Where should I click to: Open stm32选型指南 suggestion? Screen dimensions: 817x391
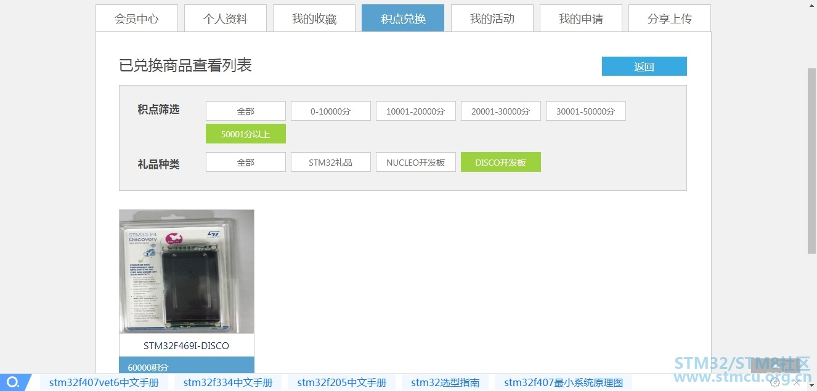click(445, 382)
